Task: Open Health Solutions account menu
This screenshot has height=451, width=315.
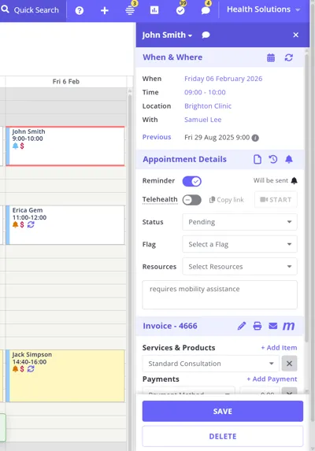Action: (x=263, y=9)
